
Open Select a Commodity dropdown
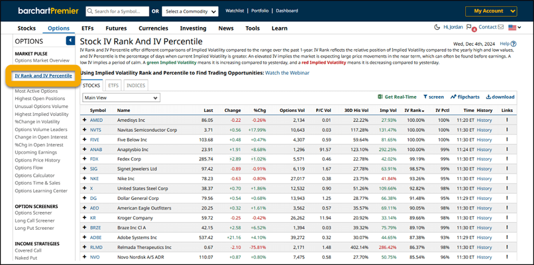[x=190, y=11]
